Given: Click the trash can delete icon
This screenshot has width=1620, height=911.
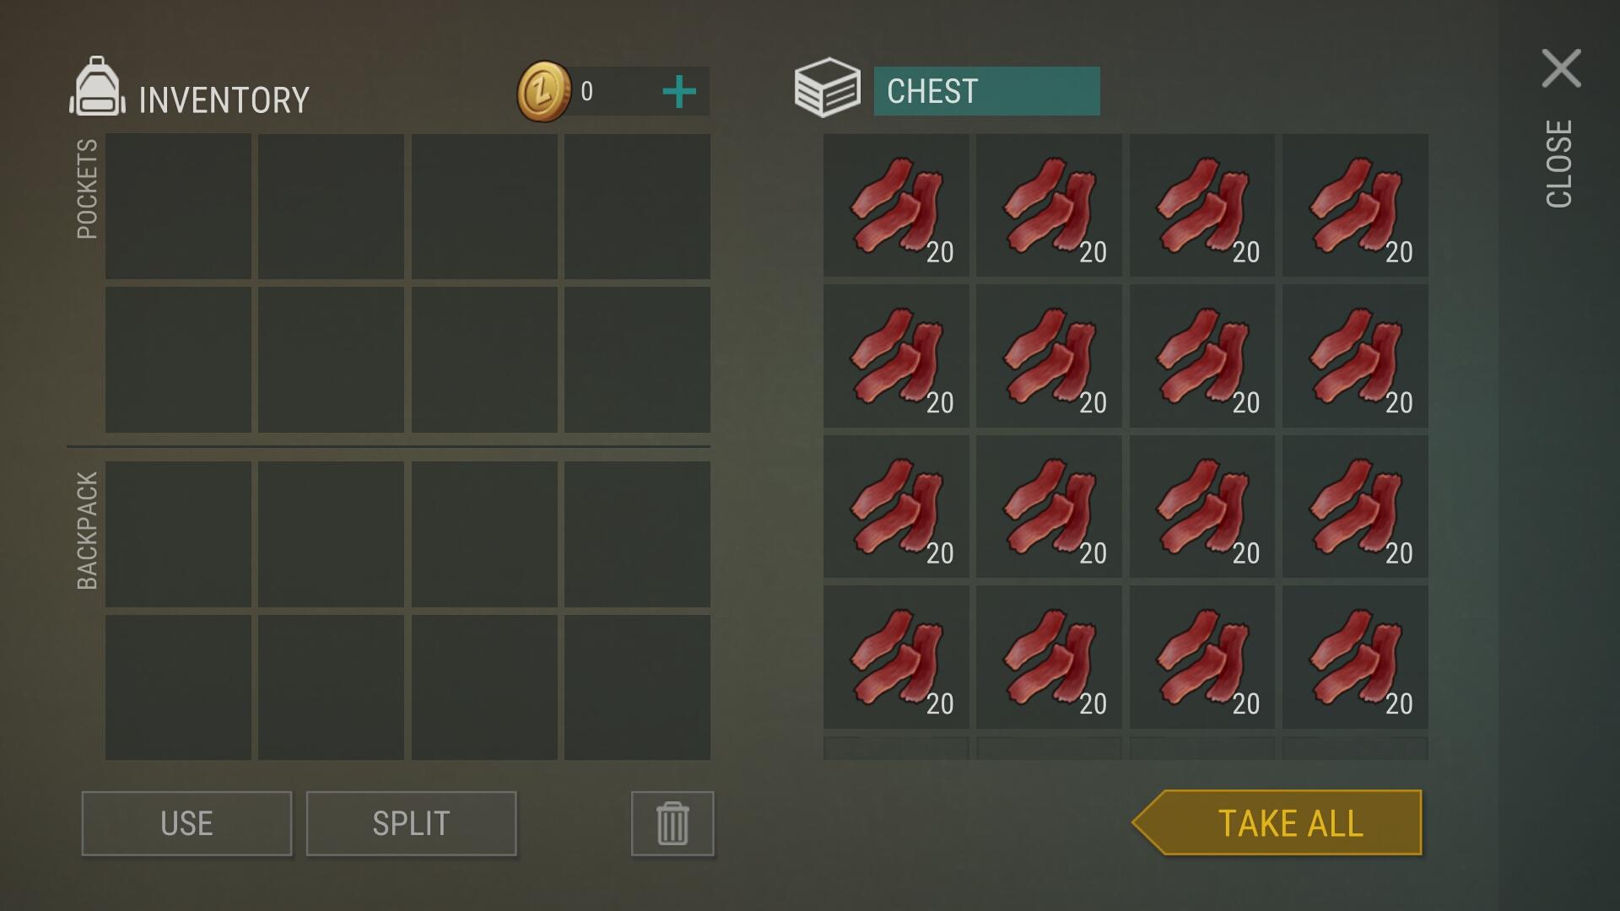Looking at the screenshot, I should pyautogui.click(x=672, y=823).
